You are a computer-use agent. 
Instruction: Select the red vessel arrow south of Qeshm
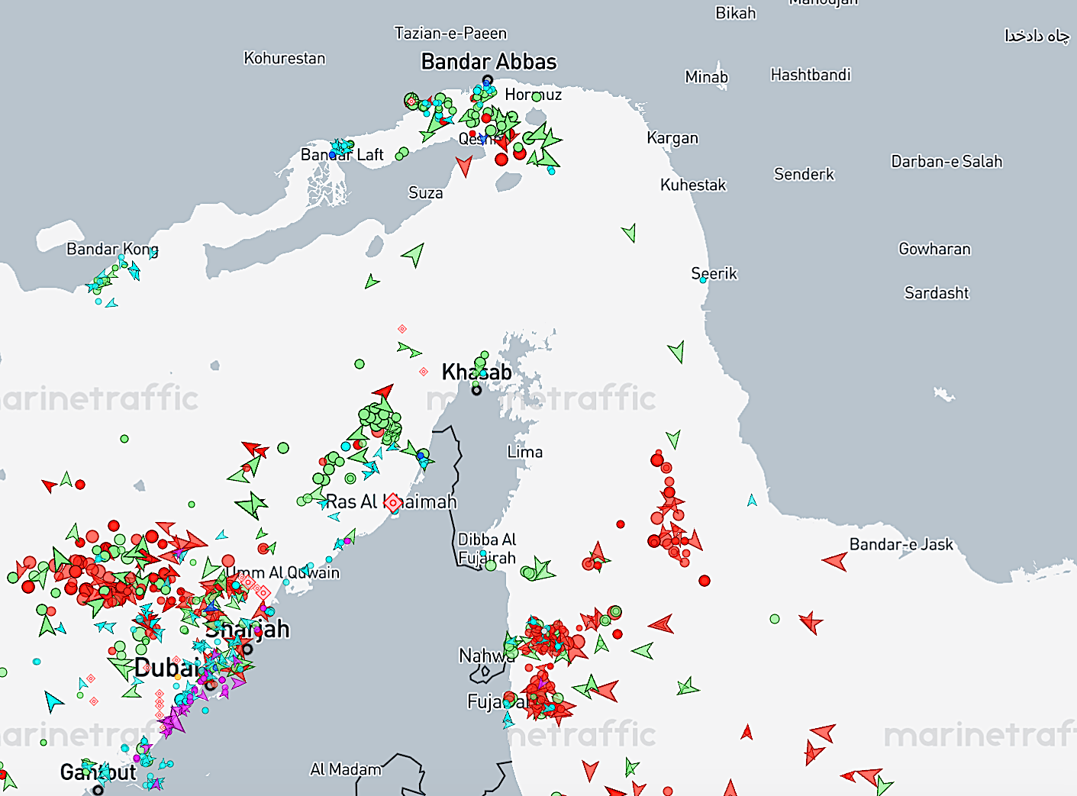click(x=463, y=166)
